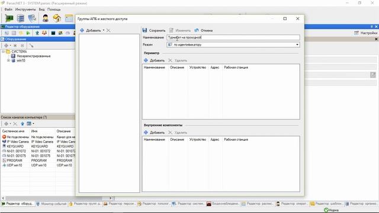Click the Наименование text field
Image resolution: width=379 pixels, height=213 pixels.
point(233,37)
